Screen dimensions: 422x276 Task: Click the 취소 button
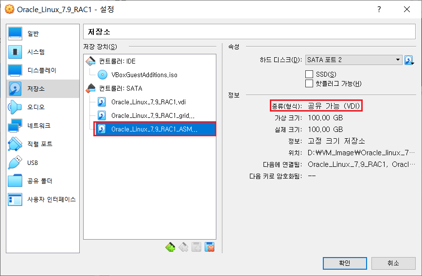click(393, 263)
